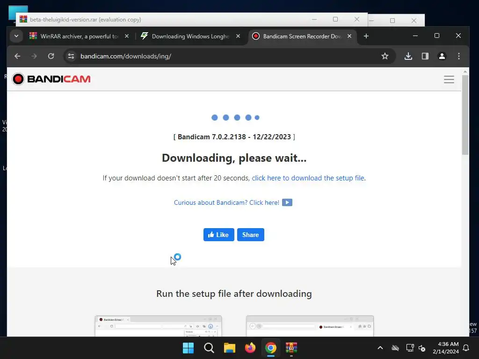This screenshot has height=359, width=479.
Task: Click the address bar URL
Action: click(x=125, y=56)
